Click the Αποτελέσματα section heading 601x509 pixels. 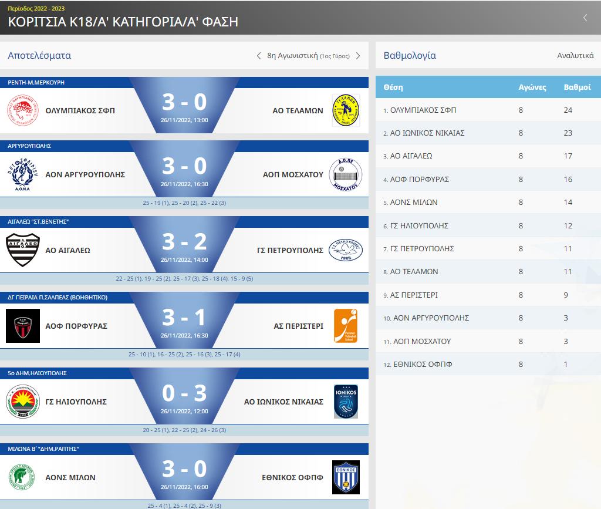coord(39,56)
